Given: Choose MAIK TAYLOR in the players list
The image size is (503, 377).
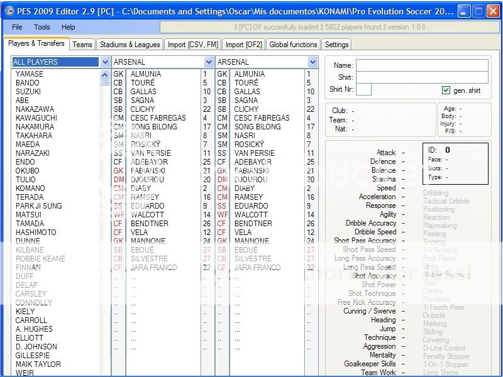Looking at the screenshot, I should coord(38,364).
